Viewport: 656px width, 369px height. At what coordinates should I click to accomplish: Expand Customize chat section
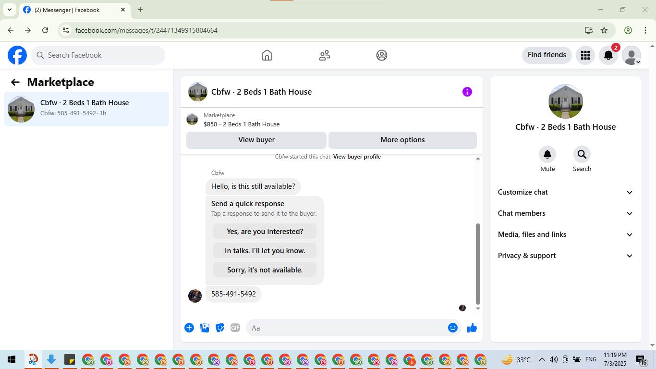point(566,192)
